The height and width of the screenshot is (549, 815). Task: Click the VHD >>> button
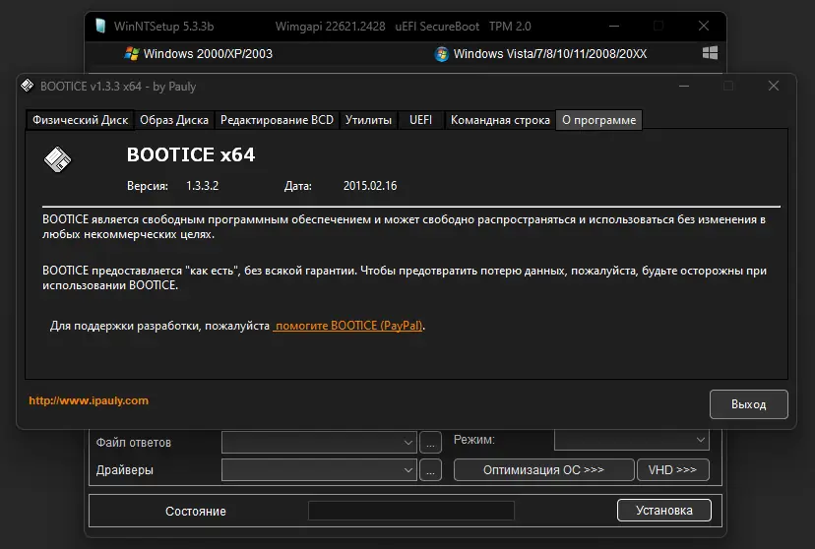[672, 469]
